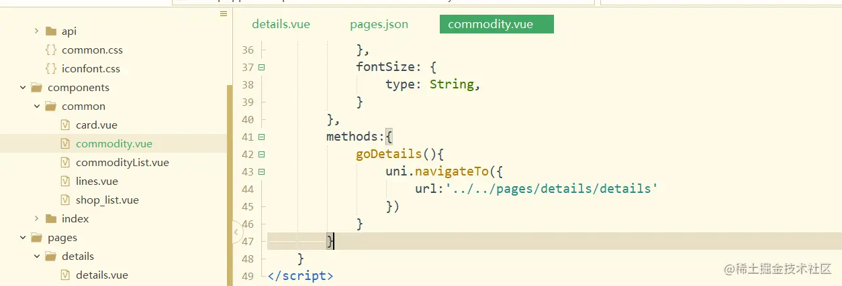
Task: Select the api folder label
Action: [x=69, y=31]
